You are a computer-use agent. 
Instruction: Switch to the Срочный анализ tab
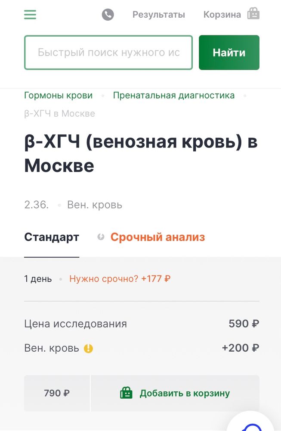point(157,237)
